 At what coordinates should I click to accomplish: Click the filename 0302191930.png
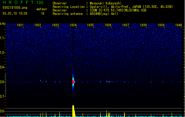(15, 8)
